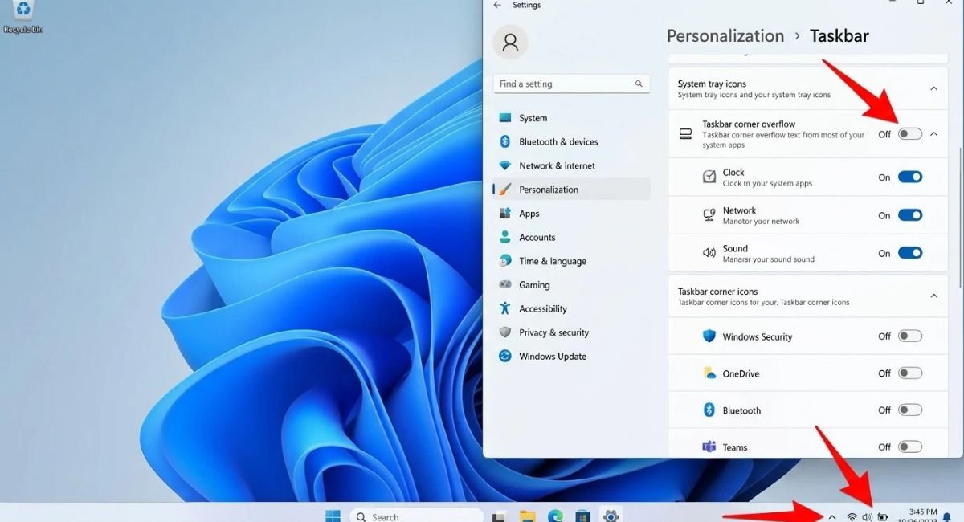Viewport: 964px width, 522px height.
Task: Click the battery icon in system tray
Action: tap(884, 517)
